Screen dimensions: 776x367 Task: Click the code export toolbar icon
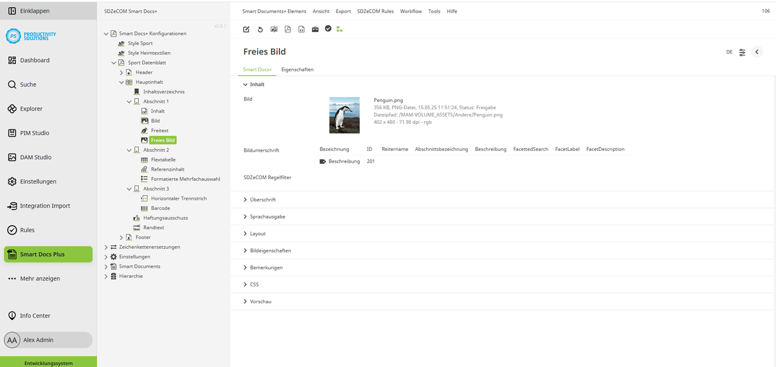coord(301,29)
